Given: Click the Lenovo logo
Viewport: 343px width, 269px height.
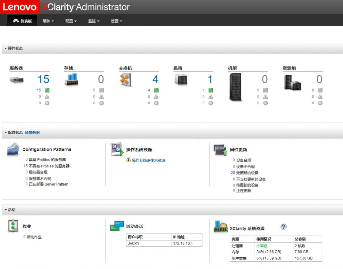Looking at the screenshot, I should (x=20, y=7).
